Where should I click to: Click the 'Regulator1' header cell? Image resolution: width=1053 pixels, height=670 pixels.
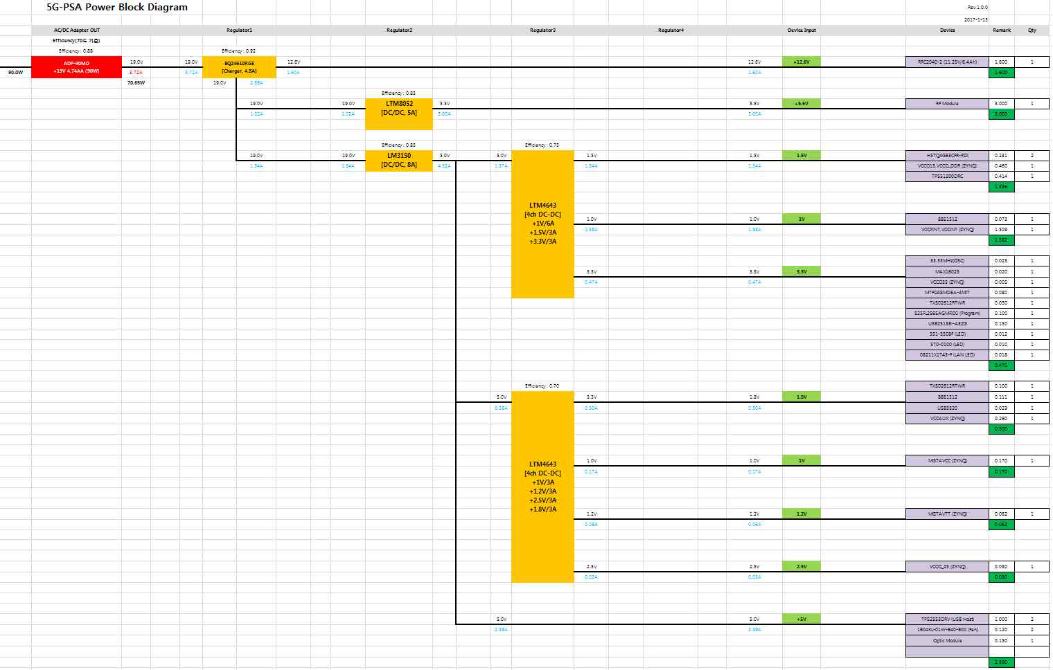click(239, 30)
